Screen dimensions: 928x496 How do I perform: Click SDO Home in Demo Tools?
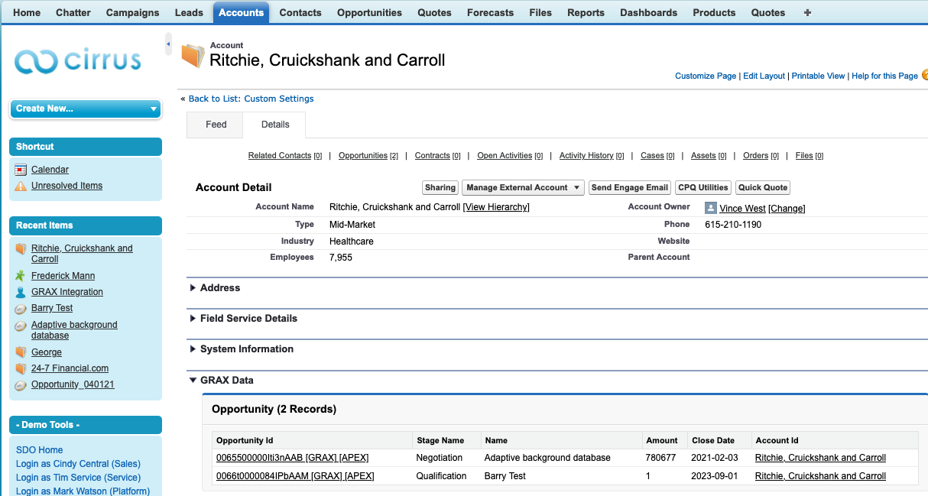click(40, 450)
